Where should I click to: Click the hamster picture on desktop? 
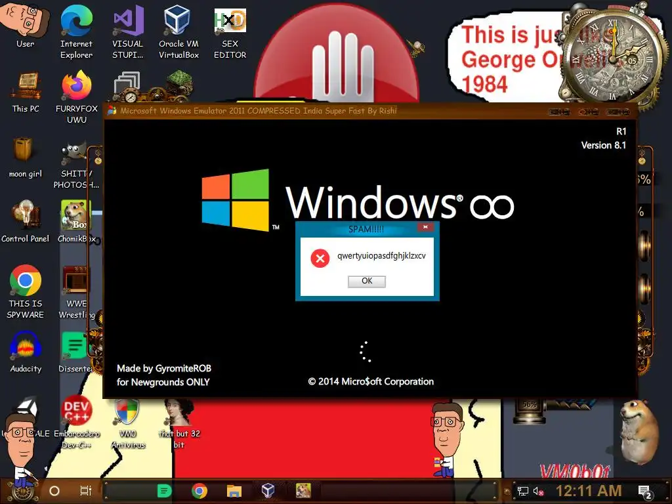pyautogui.click(x=639, y=433)
